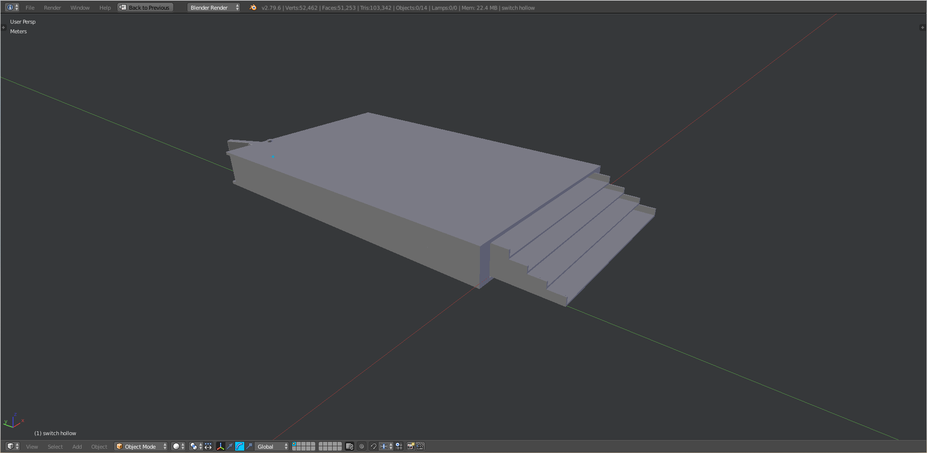Screen dimensions: 927x453
Task: Toggle proportional editing circle button
Action: click(x=362, y=446)
